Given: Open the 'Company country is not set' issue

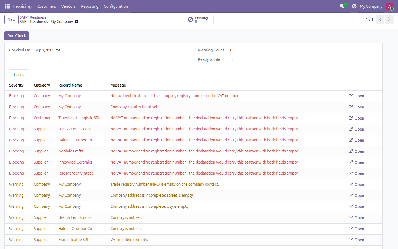Looking at the screenshot, I should pyautogui.click(x=356, y=107).
